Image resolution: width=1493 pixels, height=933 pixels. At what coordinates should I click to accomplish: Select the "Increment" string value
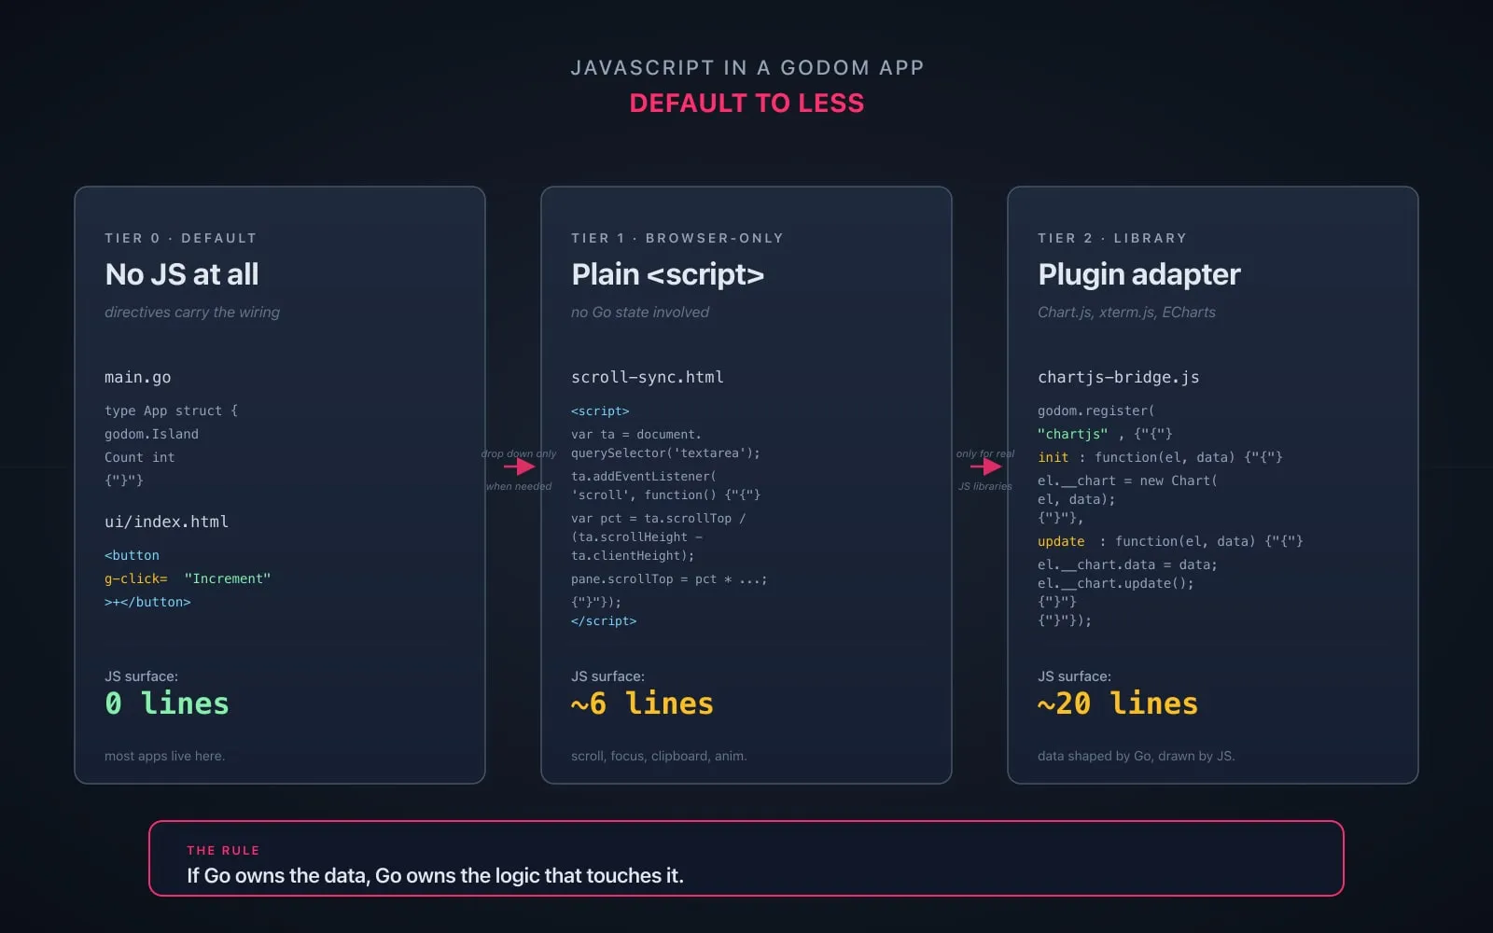pos(228,578)
